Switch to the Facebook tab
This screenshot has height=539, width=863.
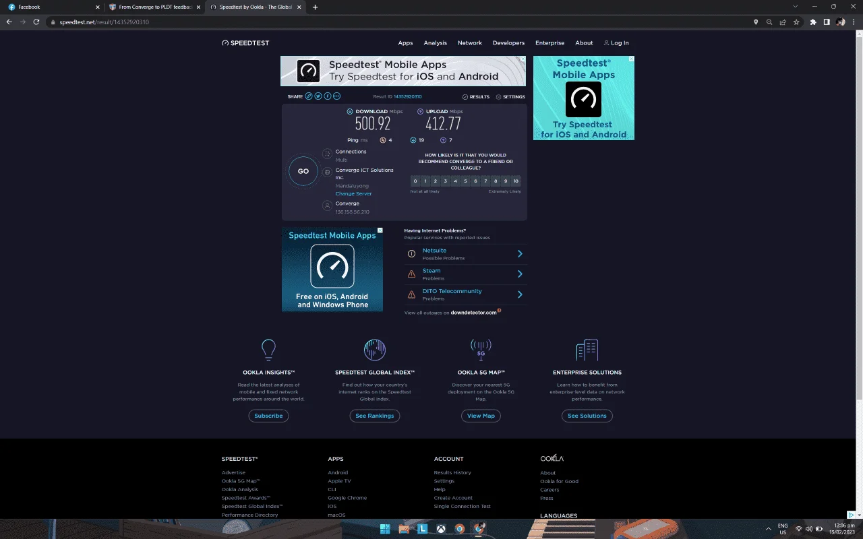tap(52, 7)
